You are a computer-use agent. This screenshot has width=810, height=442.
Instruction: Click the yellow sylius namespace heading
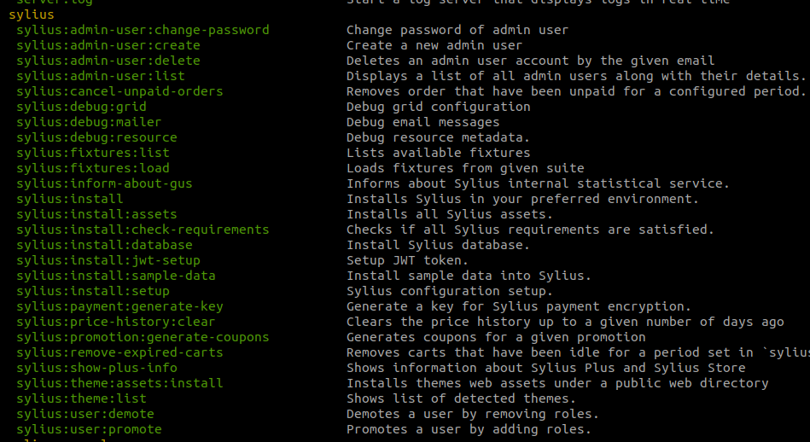pyautogui.click(x=32, y=15)
